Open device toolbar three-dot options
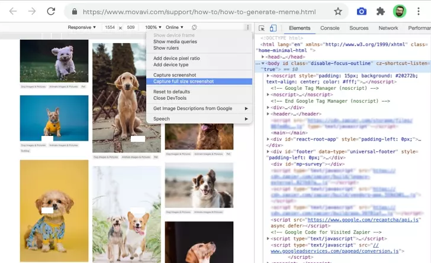The width and height of the screenshot is (431, 263). (x=247, y=27)
